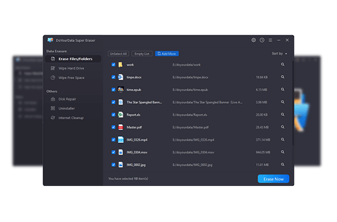337x222 pixels.
Task: Uncheck the IMG_0002.jpg checkbox
Action: 113,164
